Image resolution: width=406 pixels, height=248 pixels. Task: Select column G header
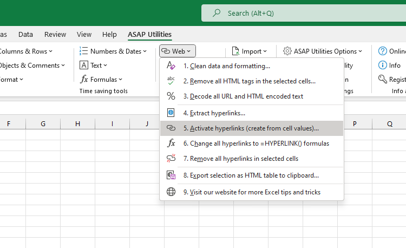(x=43, y=124)
